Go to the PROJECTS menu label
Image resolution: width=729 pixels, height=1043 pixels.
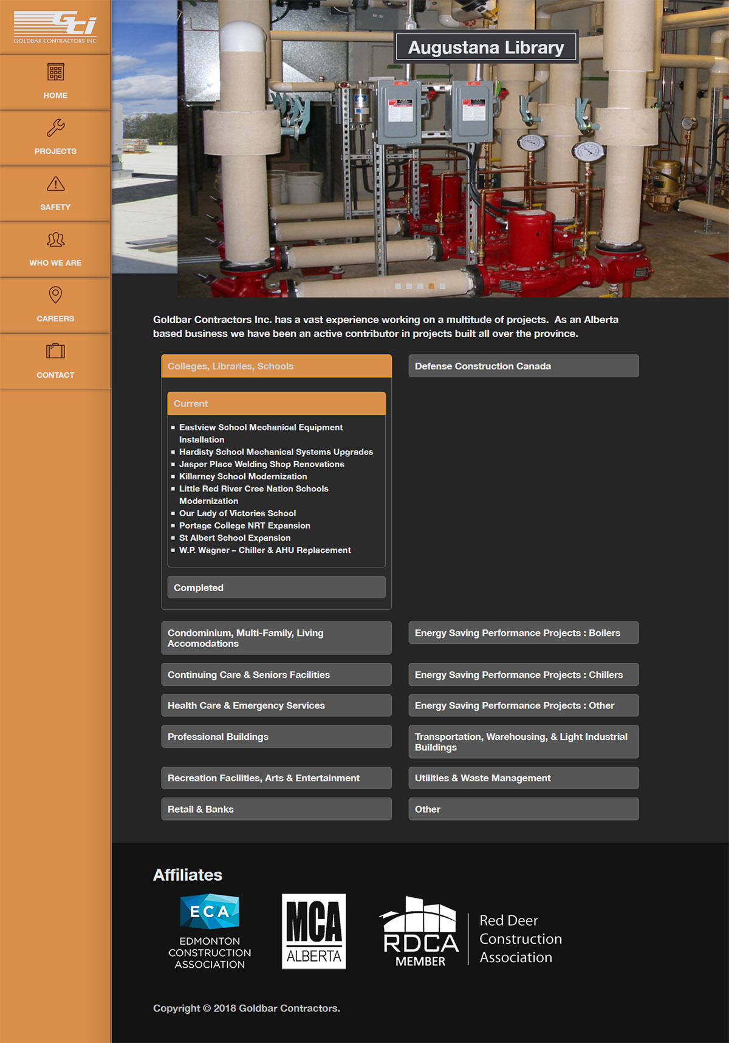point(55,151)
